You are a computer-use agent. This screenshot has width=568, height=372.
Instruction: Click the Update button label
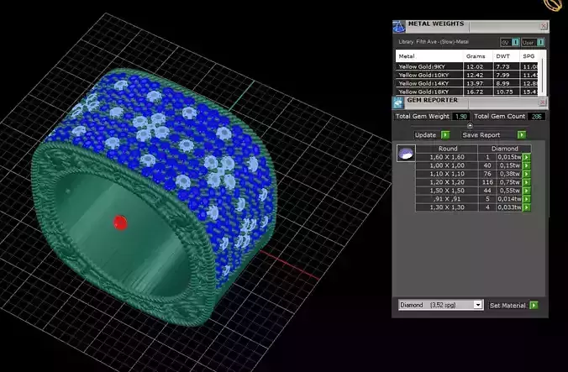click(x=425, y=135)
